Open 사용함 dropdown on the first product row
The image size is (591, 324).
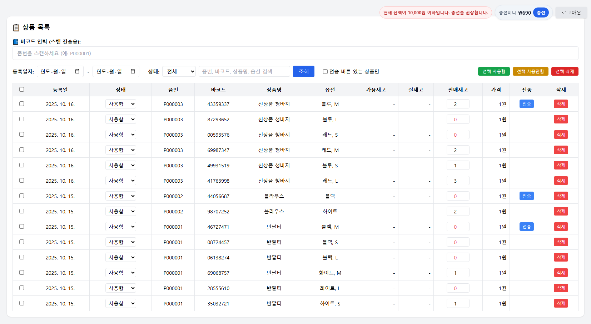click(121, 103)
